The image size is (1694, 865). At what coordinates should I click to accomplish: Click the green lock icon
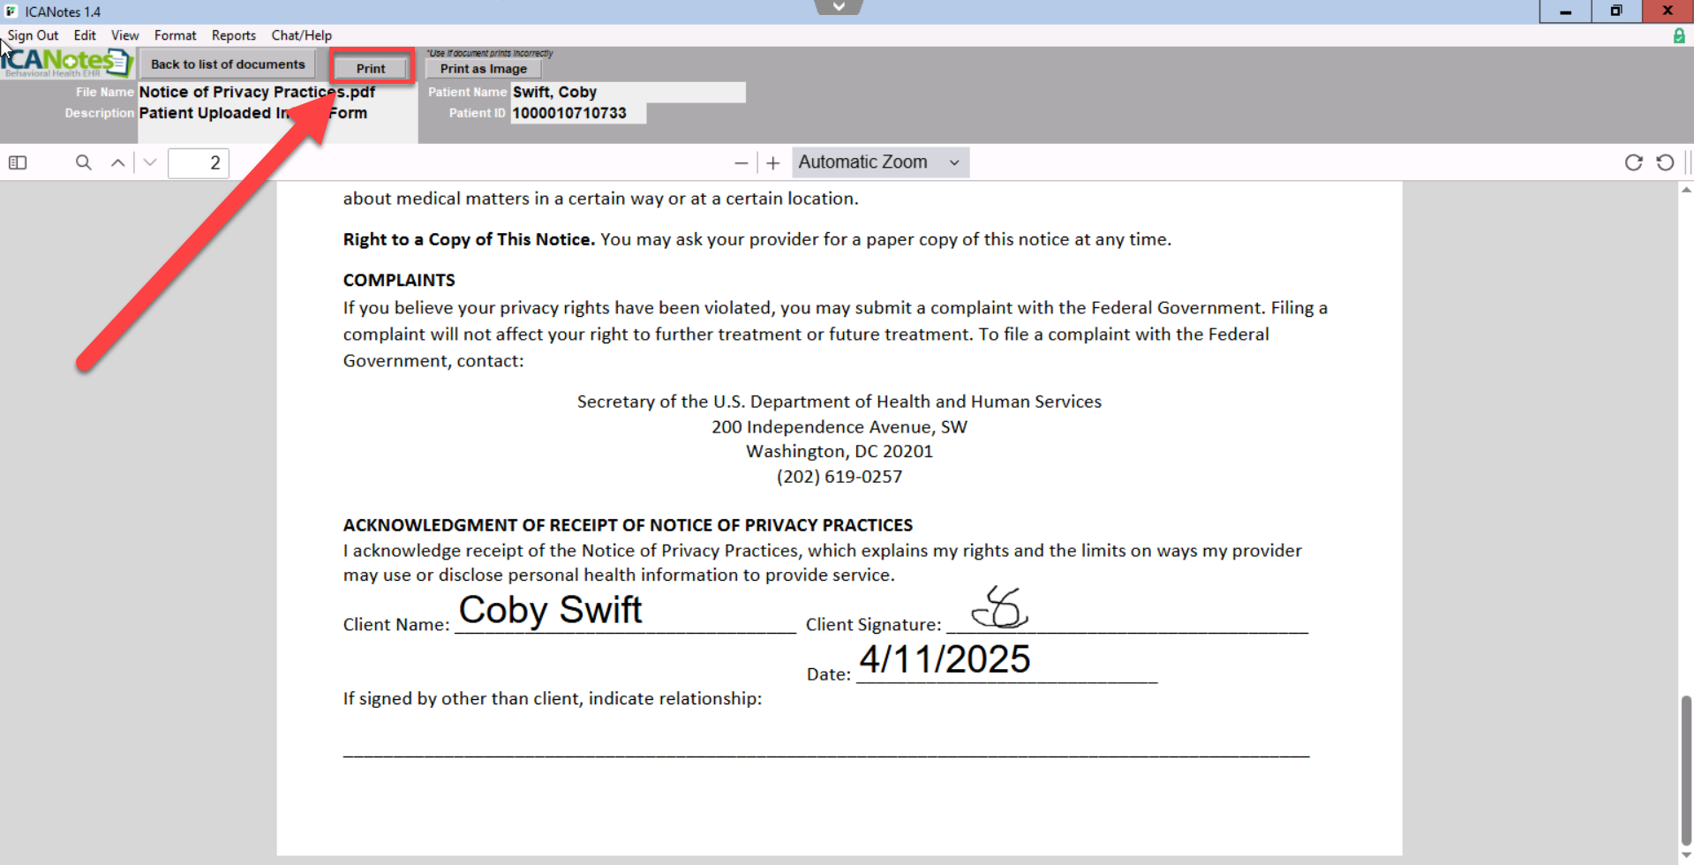(x=1678, y=36)
